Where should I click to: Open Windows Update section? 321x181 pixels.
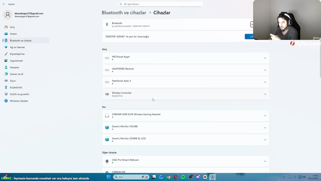[x=26, y=101]
